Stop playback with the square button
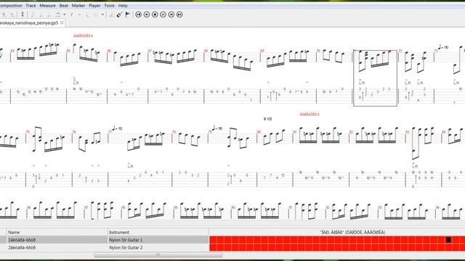The width and height of the screenshot is (465, 261). tap(155, 14)
